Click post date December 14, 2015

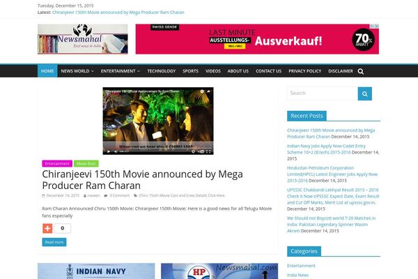coord(63,195)
